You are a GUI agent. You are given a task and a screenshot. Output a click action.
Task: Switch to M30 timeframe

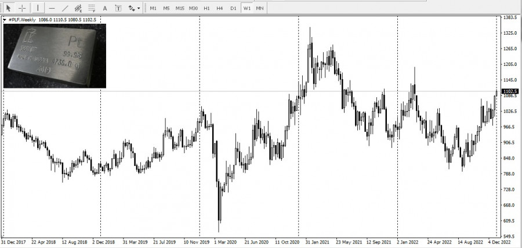click(x=193, y=8)
